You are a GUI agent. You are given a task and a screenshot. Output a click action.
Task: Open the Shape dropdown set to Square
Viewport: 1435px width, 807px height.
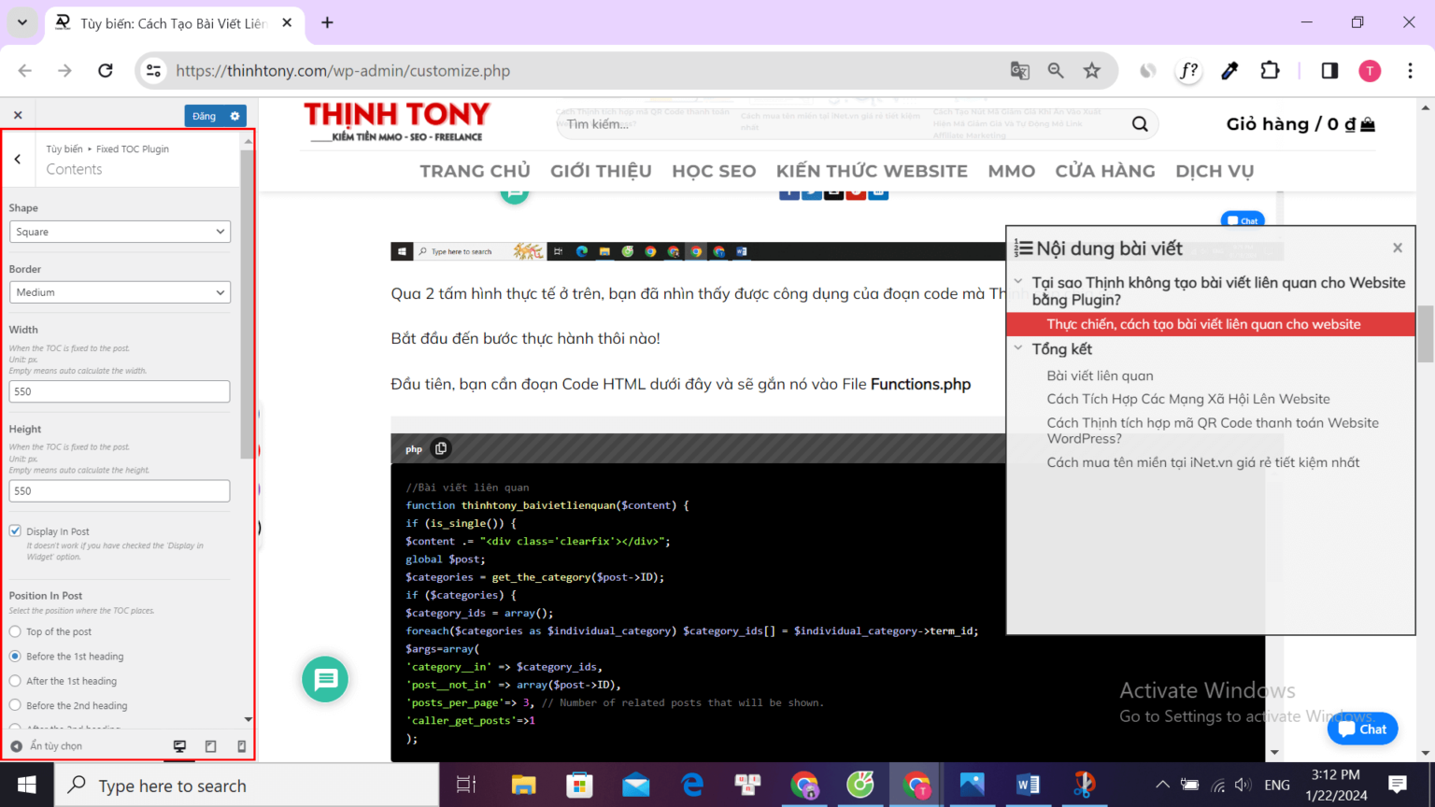[120, 232]
